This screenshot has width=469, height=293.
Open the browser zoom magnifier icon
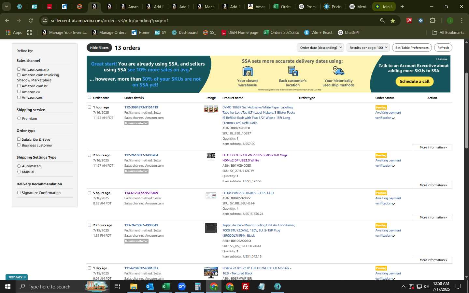382,21
